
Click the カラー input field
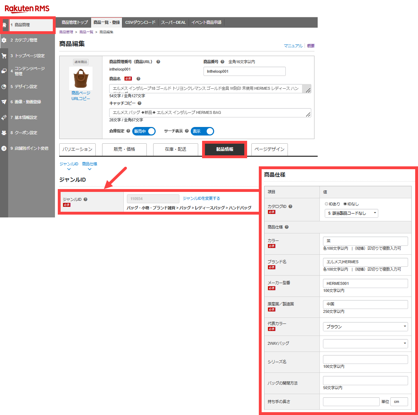click(365, 241)
